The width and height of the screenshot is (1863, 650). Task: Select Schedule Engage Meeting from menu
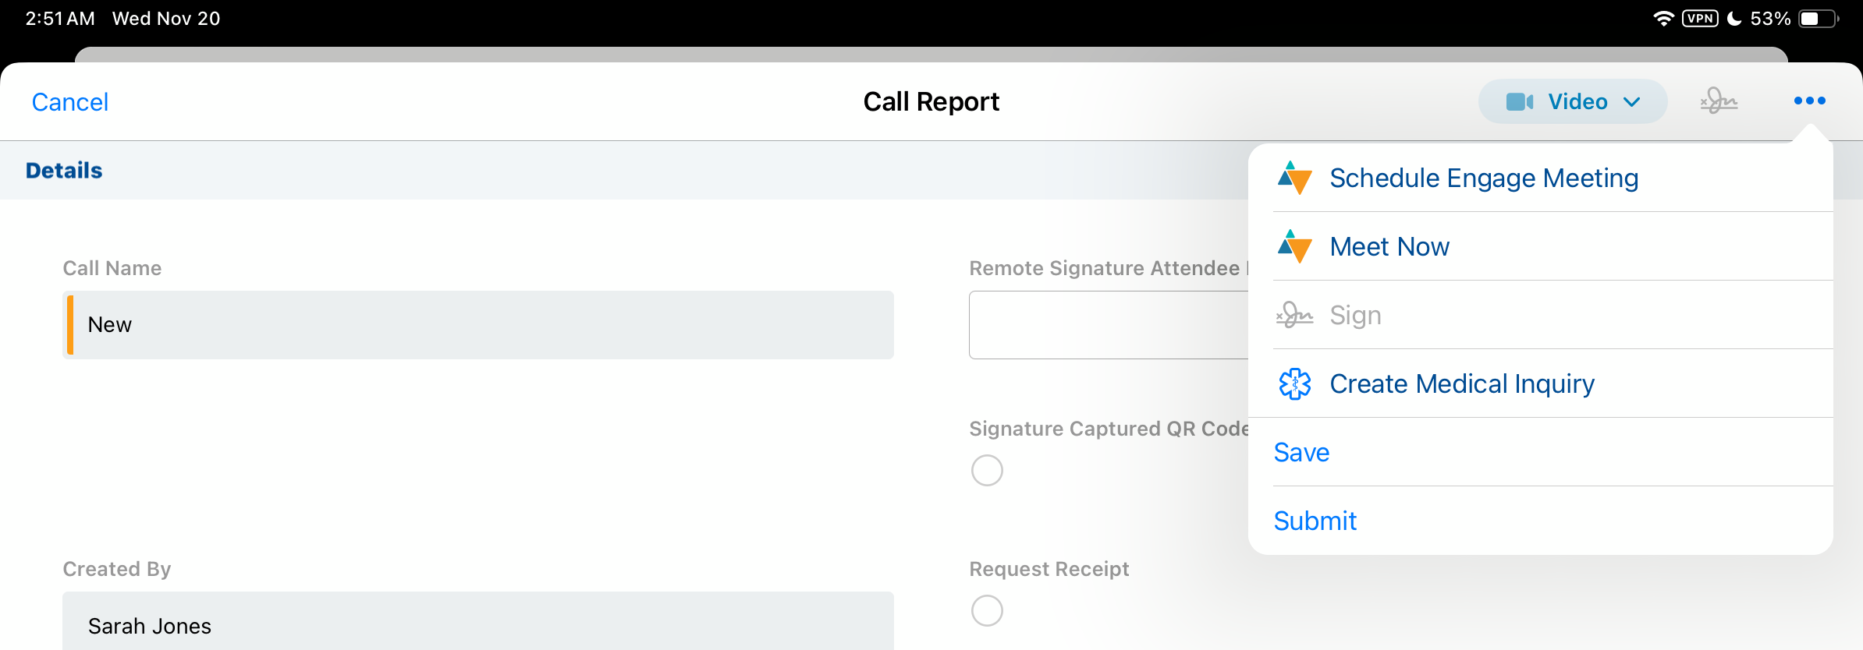click(1483, 178)
